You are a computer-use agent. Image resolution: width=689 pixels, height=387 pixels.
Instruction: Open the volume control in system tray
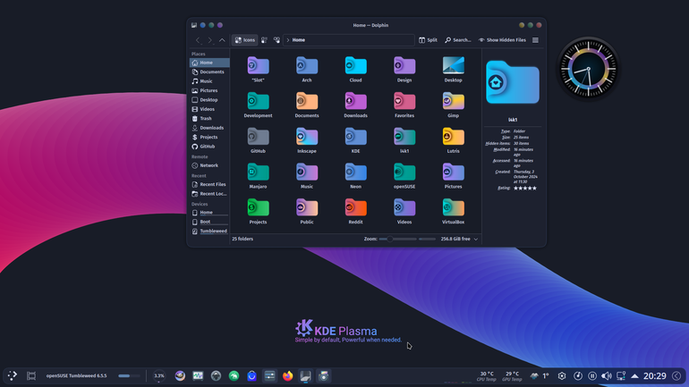click(607, 376)
